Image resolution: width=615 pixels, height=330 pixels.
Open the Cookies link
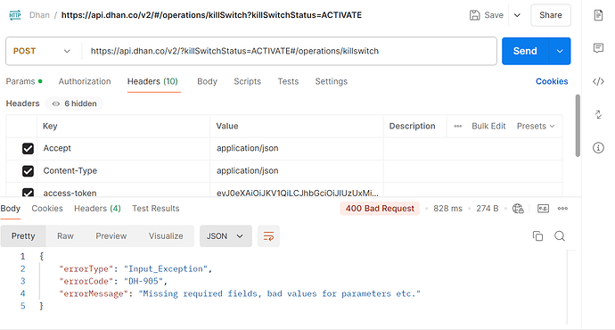[x=552, y=82]
